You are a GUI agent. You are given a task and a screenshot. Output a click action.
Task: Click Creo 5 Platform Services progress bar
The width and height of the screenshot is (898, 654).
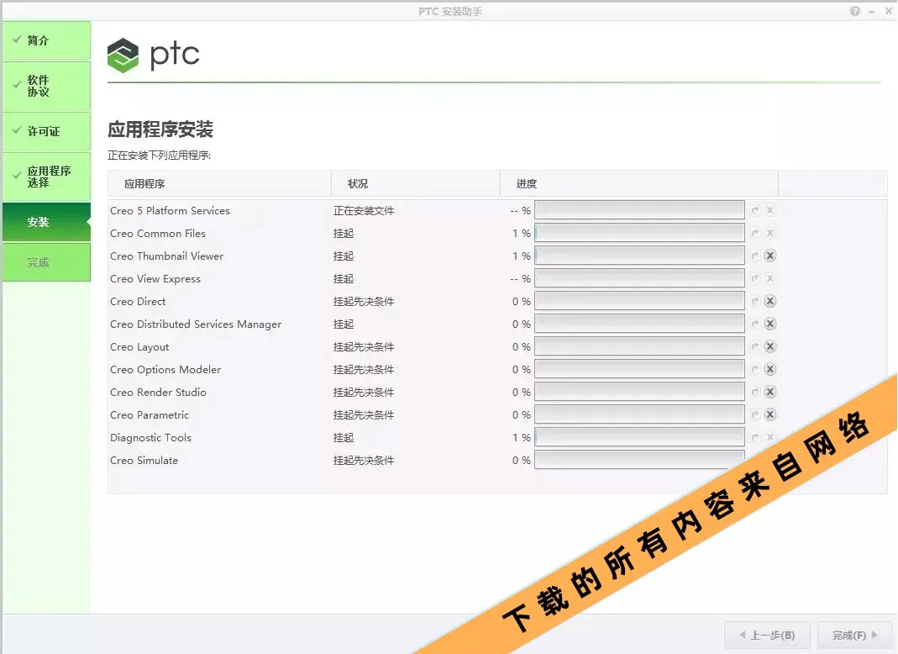(x=639, y=210)
